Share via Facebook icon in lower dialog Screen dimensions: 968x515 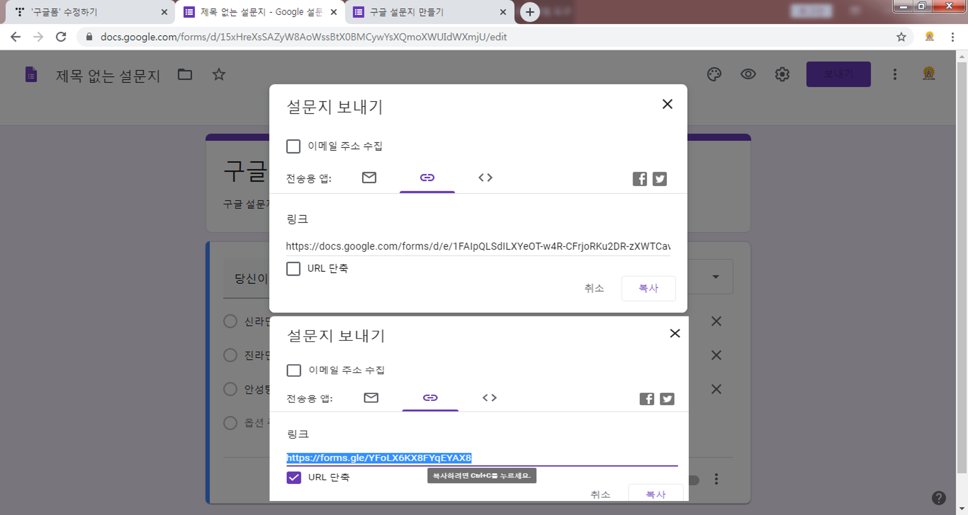point(647,399)
